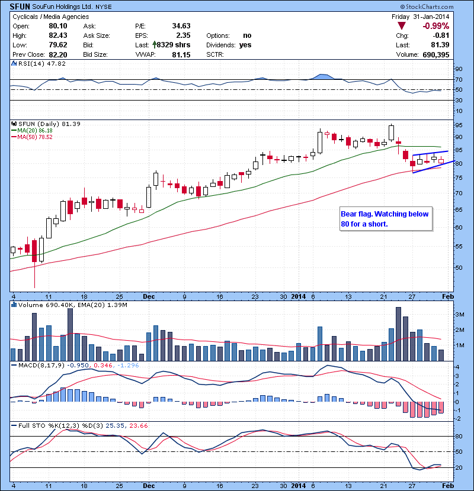Click the -0.99% percent change
Viewport: 474px width, 491px height.
pyautogui.click(x=435, y=26)
